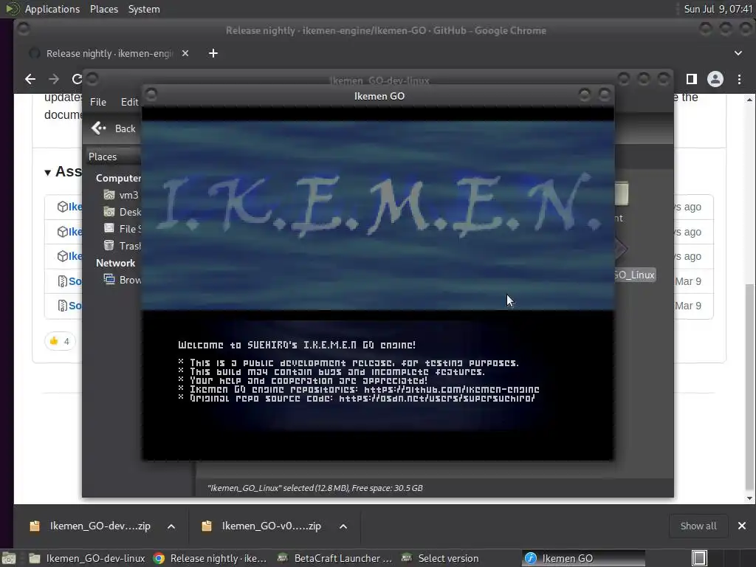Open Chrome side panel icon

pos(691,78)
